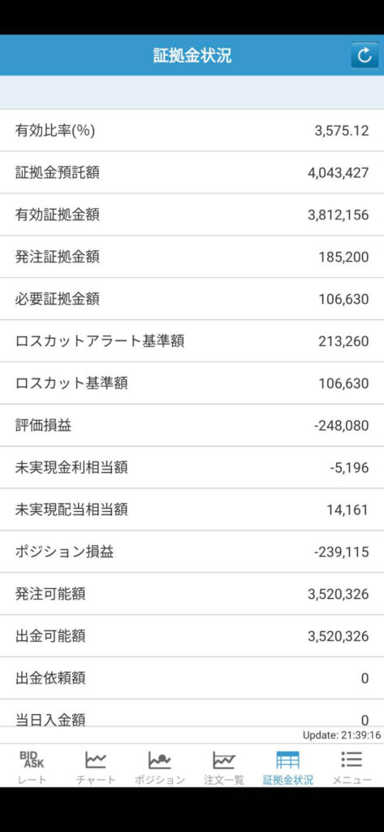Open the ポジション positions icon
Screen dimensions: 384x832
(x=160, y=760)
